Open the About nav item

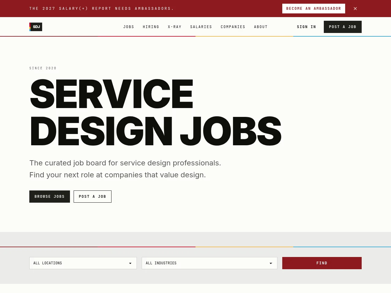coord(261,27)
